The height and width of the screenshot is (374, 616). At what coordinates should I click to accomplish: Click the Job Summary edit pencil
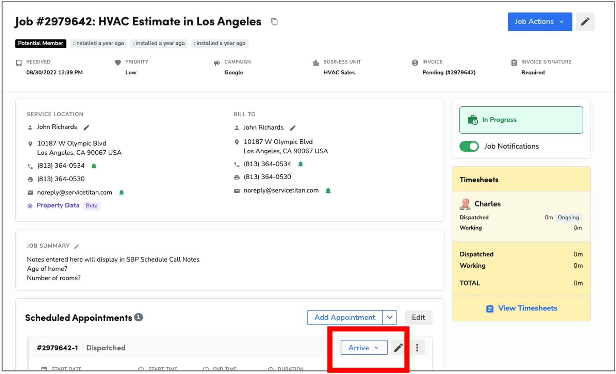pos(77,246)
